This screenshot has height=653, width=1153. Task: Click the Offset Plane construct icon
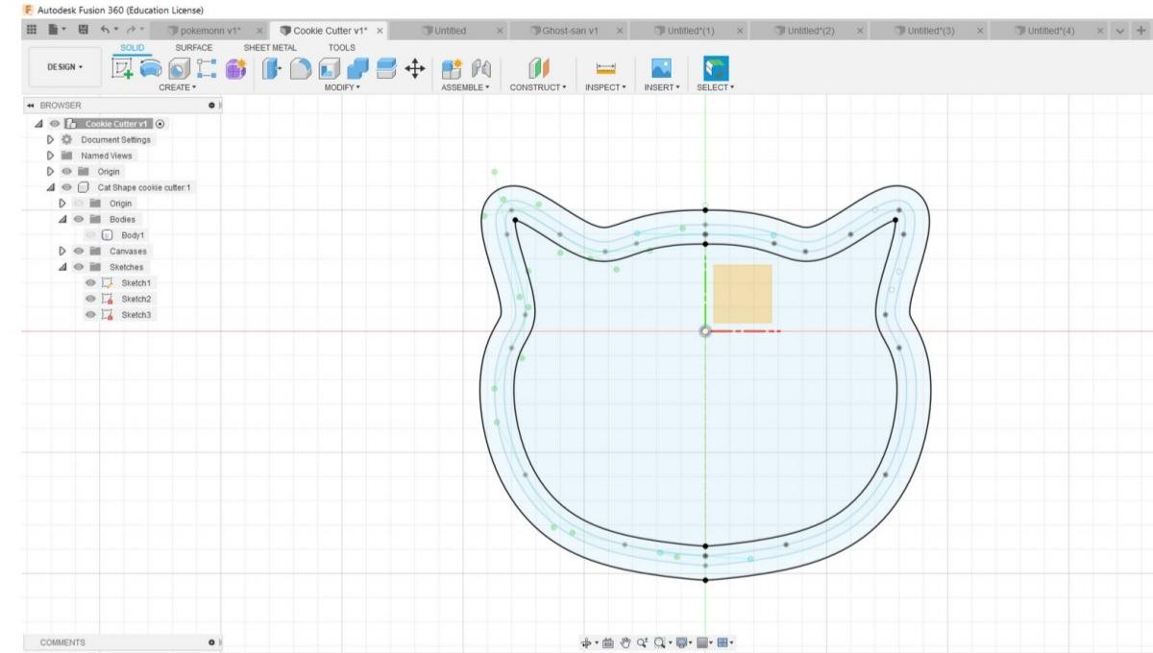pyautogui.click(x=537, y=69)
